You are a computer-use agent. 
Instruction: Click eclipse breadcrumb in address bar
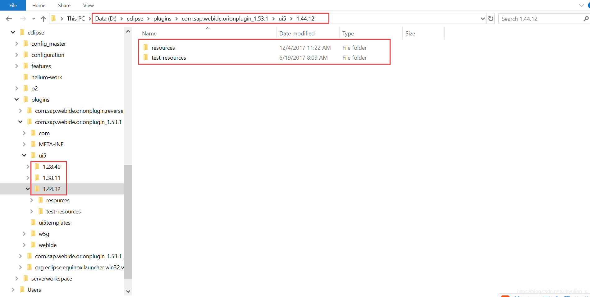(135, 19)
